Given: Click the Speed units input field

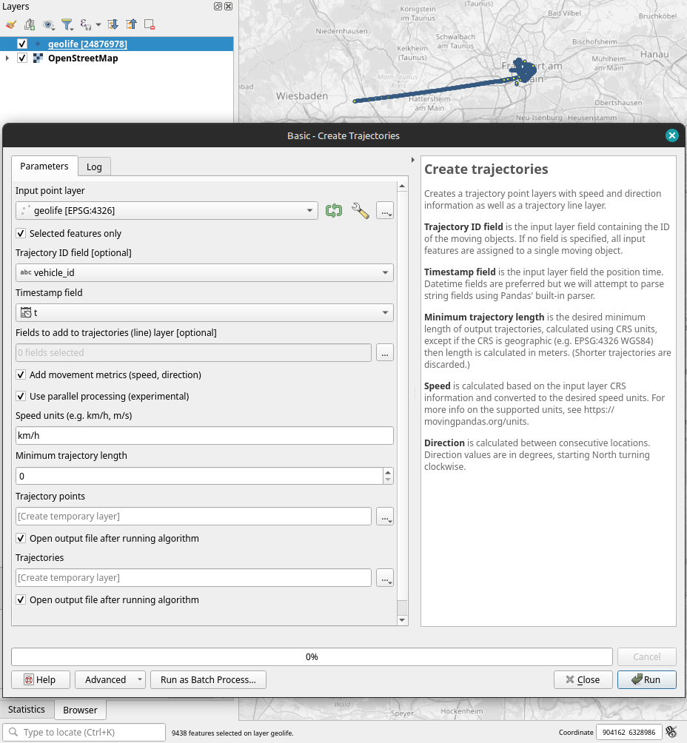Looking at the screenshot, I should tap(204, 436).
